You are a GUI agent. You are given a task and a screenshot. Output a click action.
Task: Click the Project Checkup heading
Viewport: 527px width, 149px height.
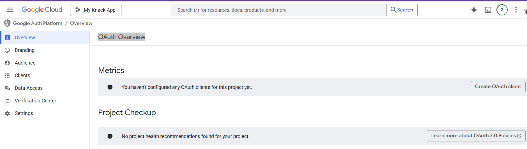click(127, 113)
